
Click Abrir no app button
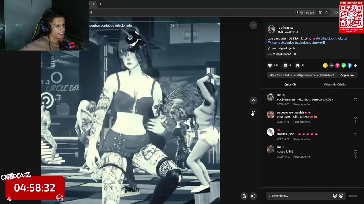[305, 12]
